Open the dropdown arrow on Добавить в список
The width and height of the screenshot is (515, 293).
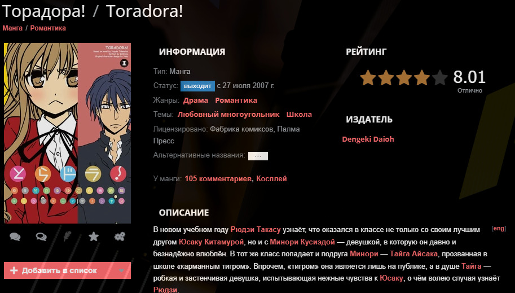coord(121,270)
